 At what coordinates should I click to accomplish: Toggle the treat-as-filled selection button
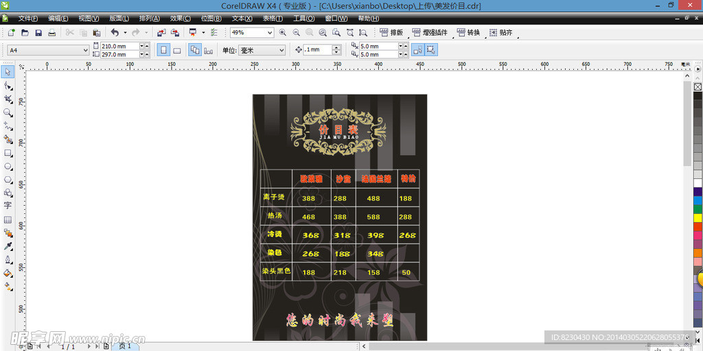pos(431,50)
